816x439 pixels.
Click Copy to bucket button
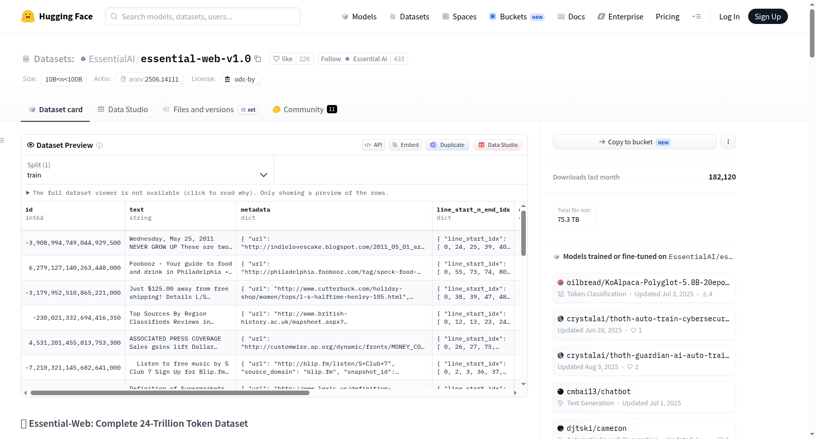(634, 142)
